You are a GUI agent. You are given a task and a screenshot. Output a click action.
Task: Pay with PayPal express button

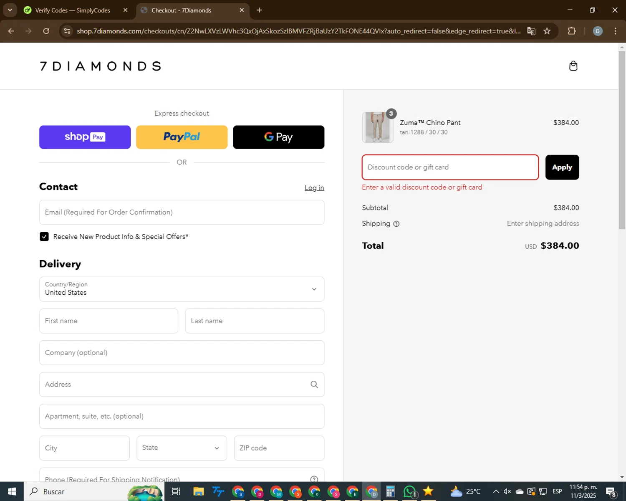pyautogui.click(x=182, y=137)
